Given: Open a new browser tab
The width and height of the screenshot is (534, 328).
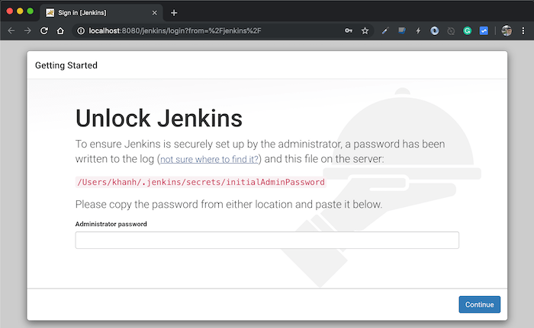Looking at the screenshot, I should [174, 13].
